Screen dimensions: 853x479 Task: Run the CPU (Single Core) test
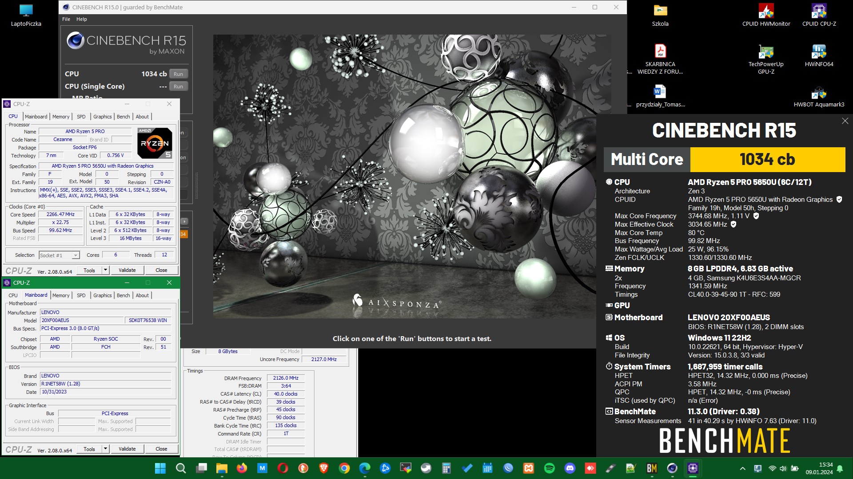178,86
